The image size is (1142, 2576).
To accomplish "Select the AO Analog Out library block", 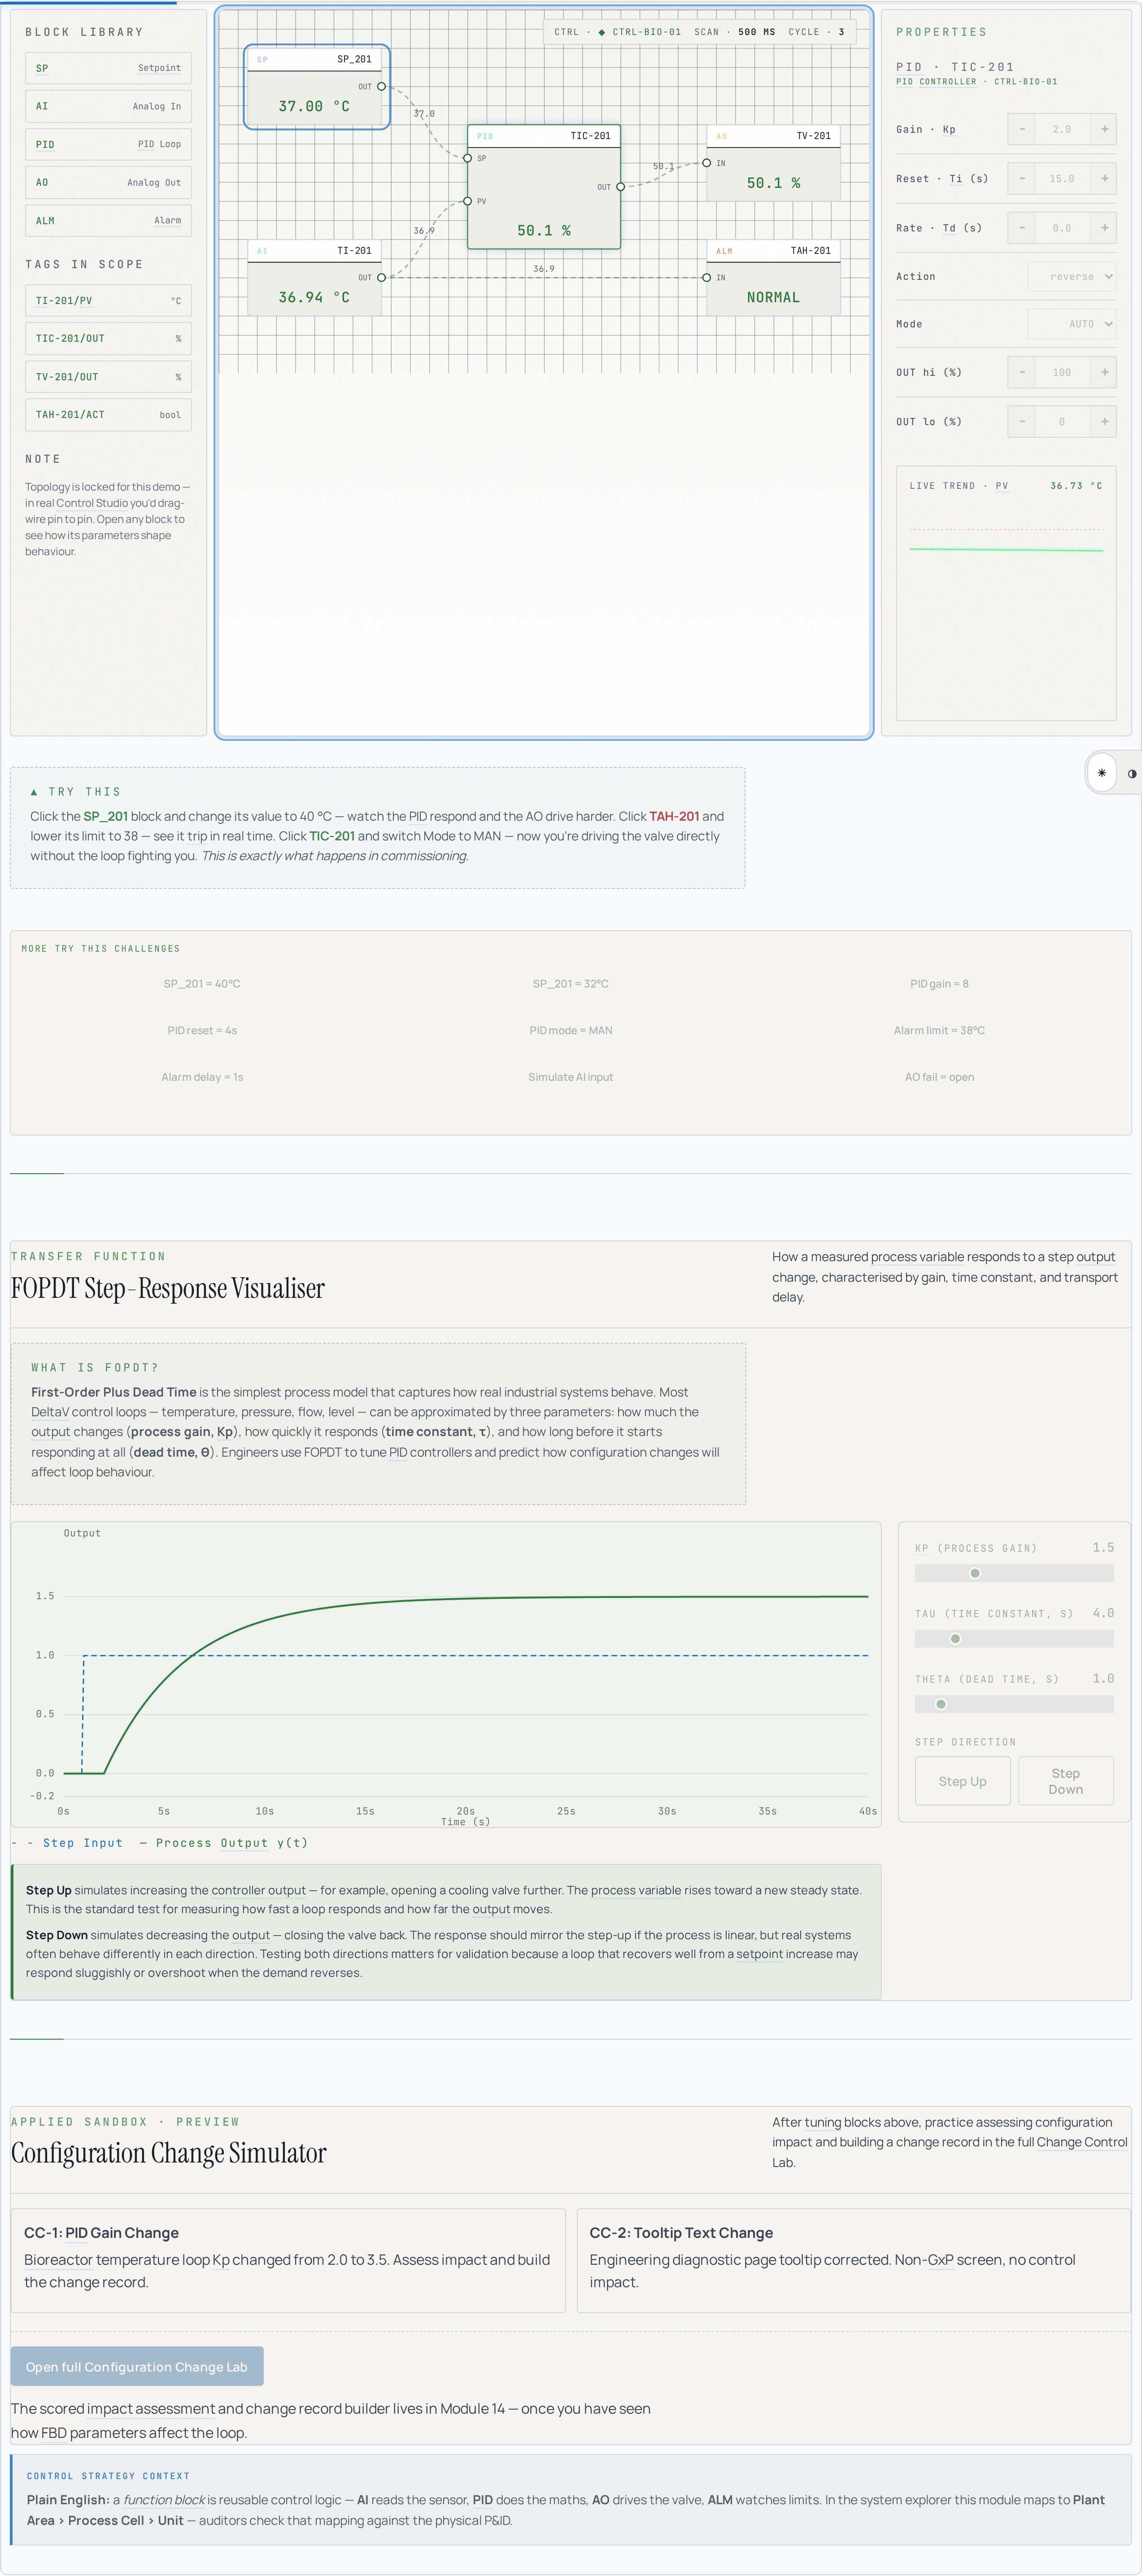I will click(108, 182).
